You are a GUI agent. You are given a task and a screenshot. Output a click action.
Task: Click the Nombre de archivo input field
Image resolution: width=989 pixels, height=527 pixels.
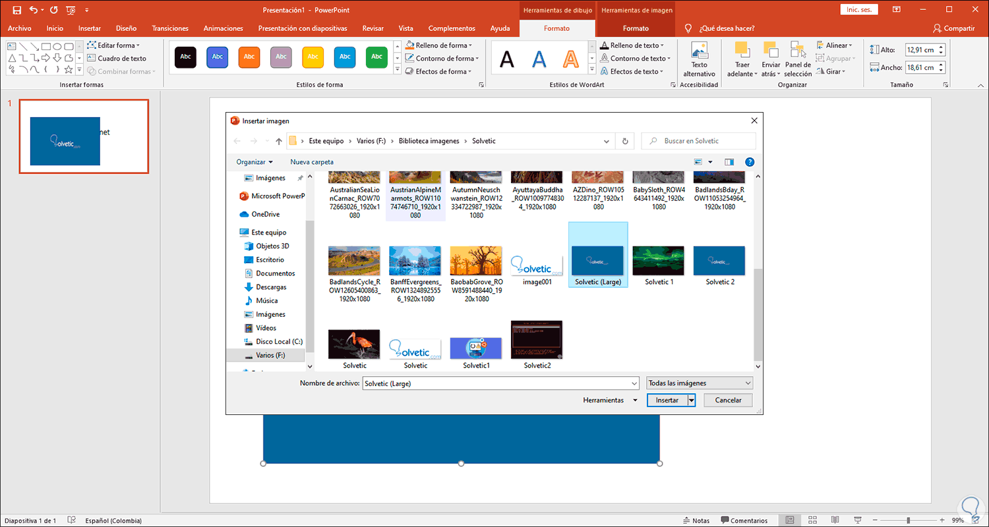pyautogui.click(x=501, y=383)
